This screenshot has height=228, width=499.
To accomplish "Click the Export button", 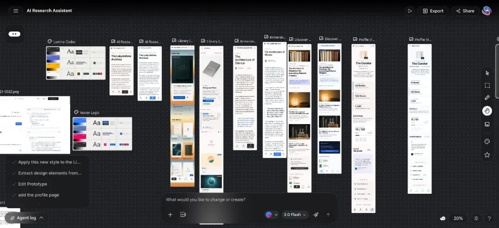I will click(432, 11).
